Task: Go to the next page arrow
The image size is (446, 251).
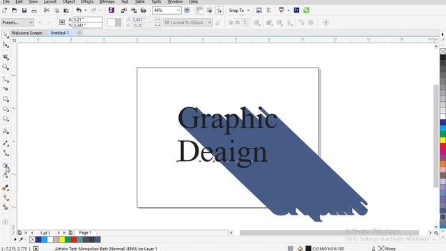Action: tap(59, 233)
